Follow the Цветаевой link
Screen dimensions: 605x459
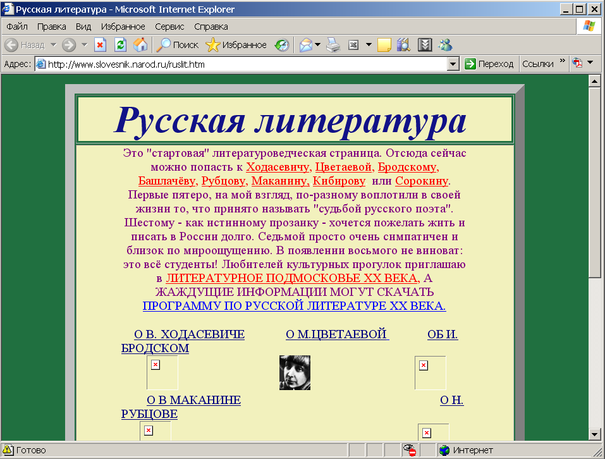pyautogui.click(x=345, y=167)
